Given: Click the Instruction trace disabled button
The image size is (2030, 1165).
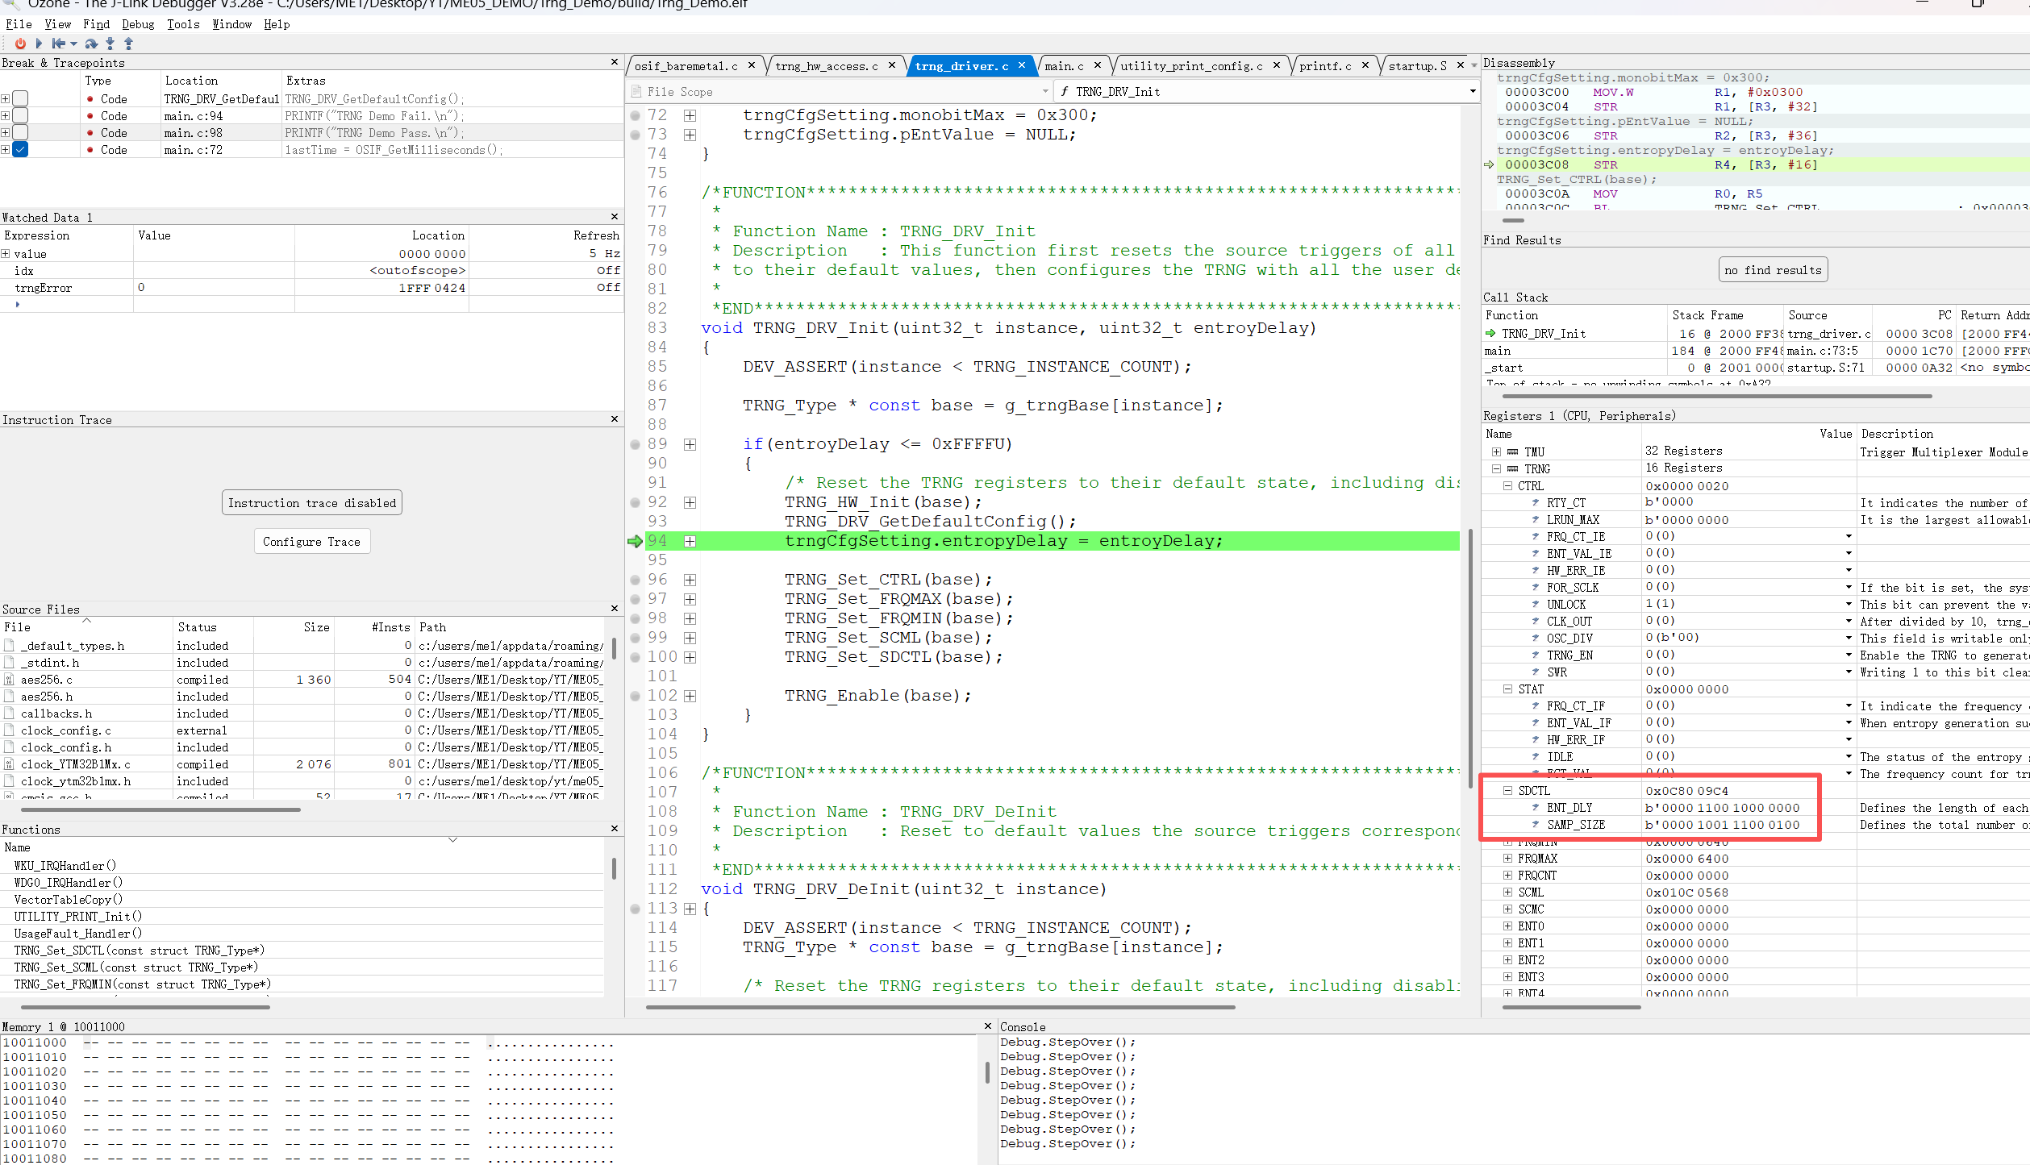Looking at the screenshot, I should click(312, 503).
